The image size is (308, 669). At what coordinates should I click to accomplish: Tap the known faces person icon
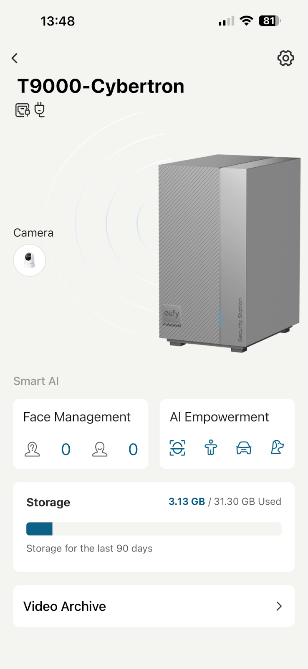click(x=100, y=449)
